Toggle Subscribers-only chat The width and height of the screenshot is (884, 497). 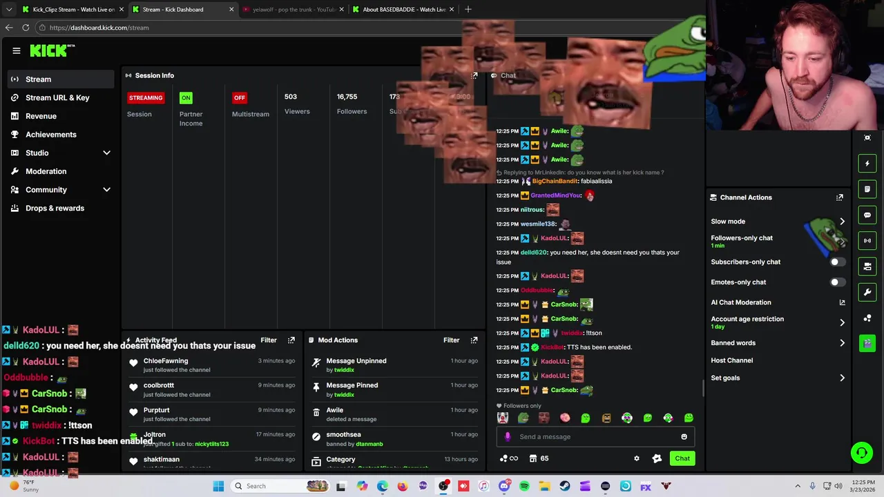(837, 262)
